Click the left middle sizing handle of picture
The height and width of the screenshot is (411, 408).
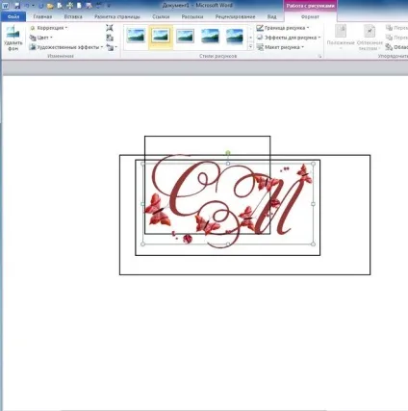(x=143, y=204)
